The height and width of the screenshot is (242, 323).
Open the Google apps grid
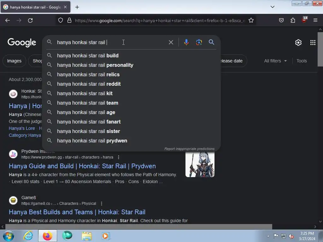click(x=313, y=43)
